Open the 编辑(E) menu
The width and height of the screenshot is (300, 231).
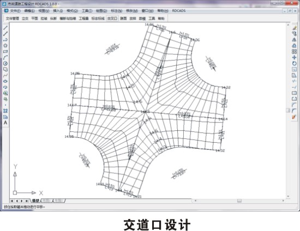point(29,11)
